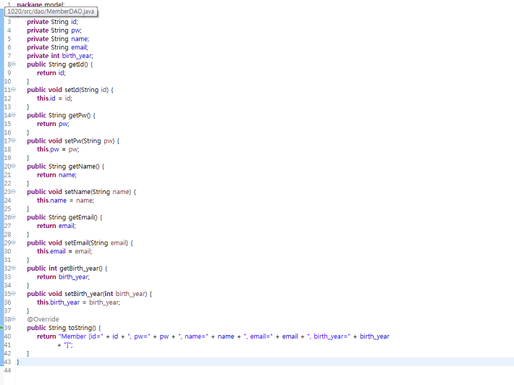Click the override indicator on line 39
Screen dimensions: 514x385
(x=1, y=327)
